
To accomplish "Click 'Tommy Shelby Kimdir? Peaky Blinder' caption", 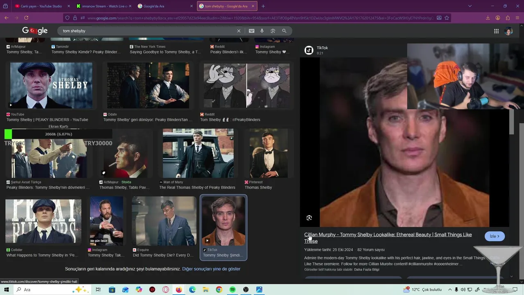I will tap(86, 52).
